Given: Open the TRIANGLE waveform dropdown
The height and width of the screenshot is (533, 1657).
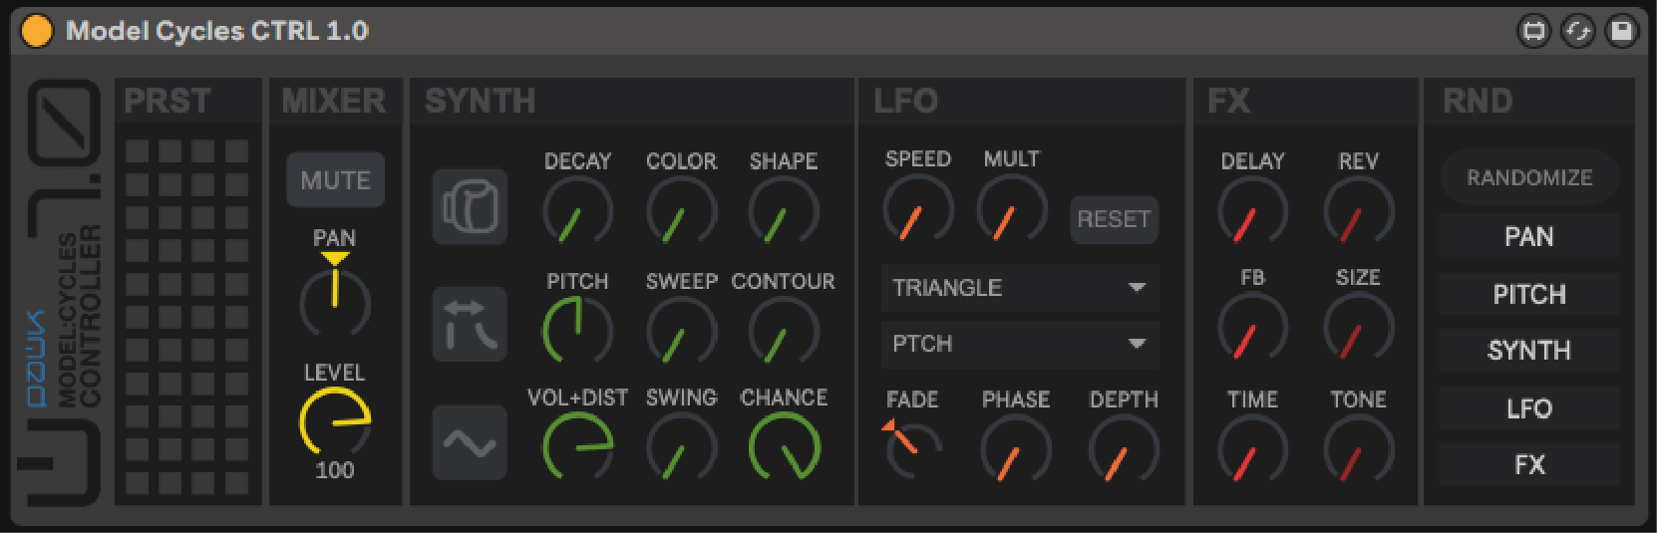Looking at the screenshot, I should [x=1019, y=288].
